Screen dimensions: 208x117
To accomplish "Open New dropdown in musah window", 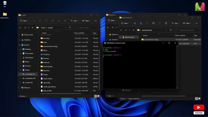I will click(24, 21).
